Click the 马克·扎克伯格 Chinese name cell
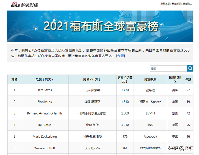This screenshot has height=155, width=199. pyautogui.click(x=92, y=136)
